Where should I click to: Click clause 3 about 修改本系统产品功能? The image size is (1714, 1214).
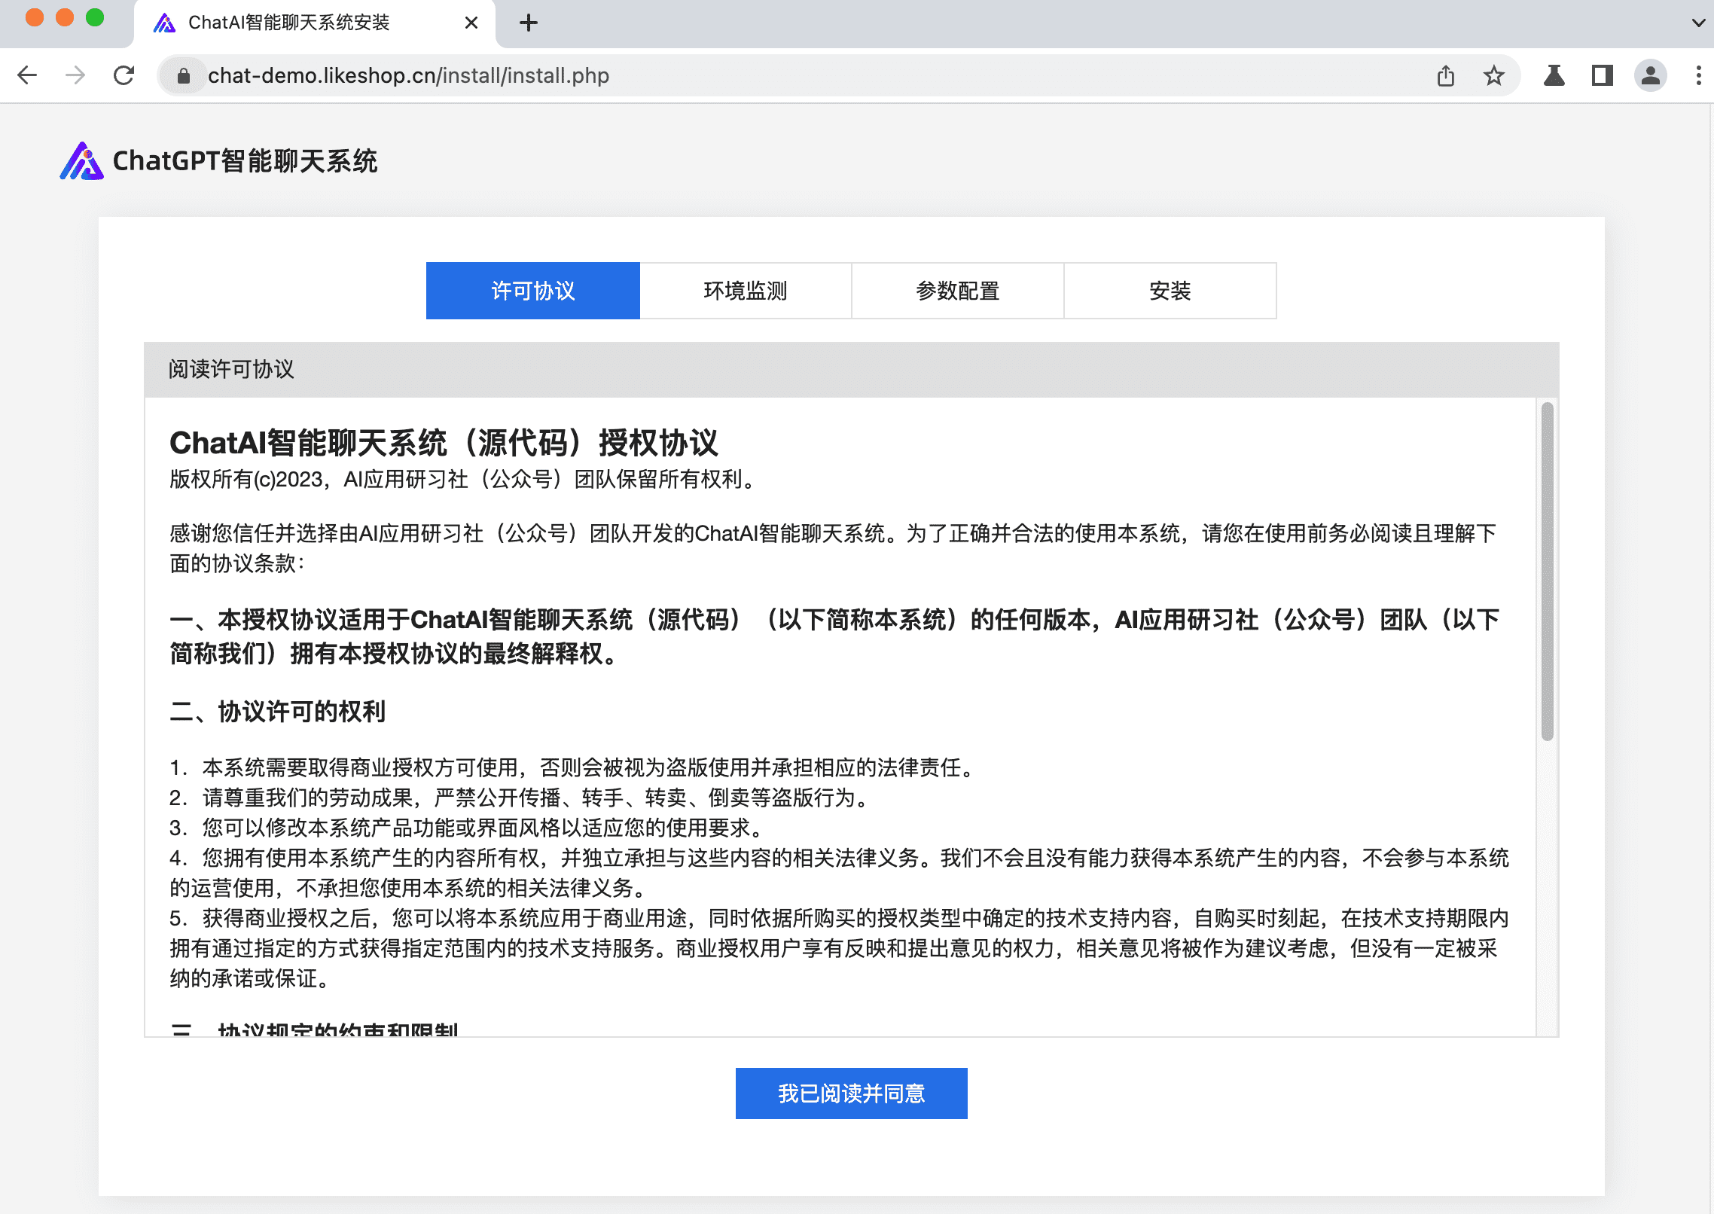(468, 828)
